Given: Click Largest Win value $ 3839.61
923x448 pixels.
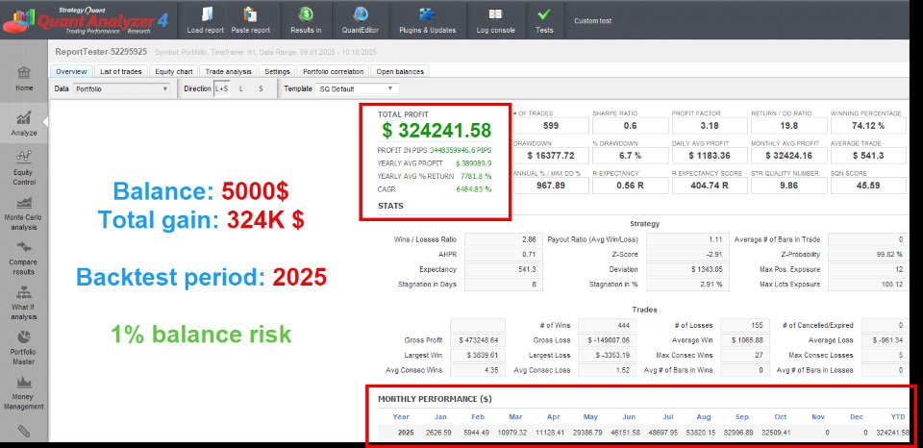Looking at the screenshot, I should (478, 356).
